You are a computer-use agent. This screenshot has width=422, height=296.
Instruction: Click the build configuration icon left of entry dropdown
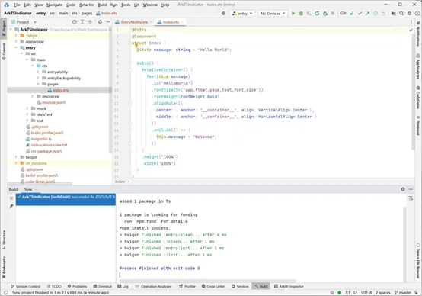[x=223, y=13]
